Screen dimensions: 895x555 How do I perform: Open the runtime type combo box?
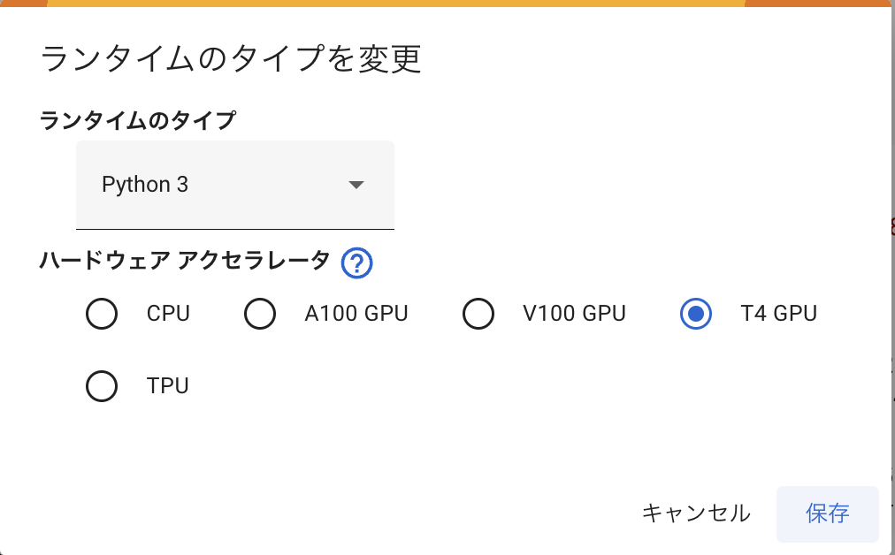coord(234,185)
